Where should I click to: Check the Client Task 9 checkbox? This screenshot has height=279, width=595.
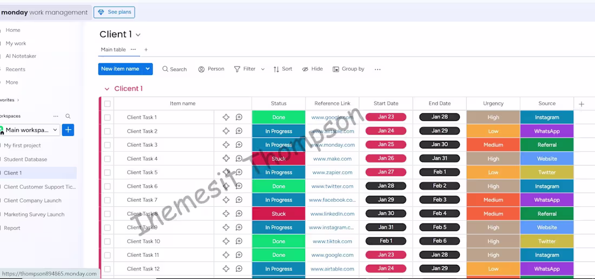coord(108,228)
